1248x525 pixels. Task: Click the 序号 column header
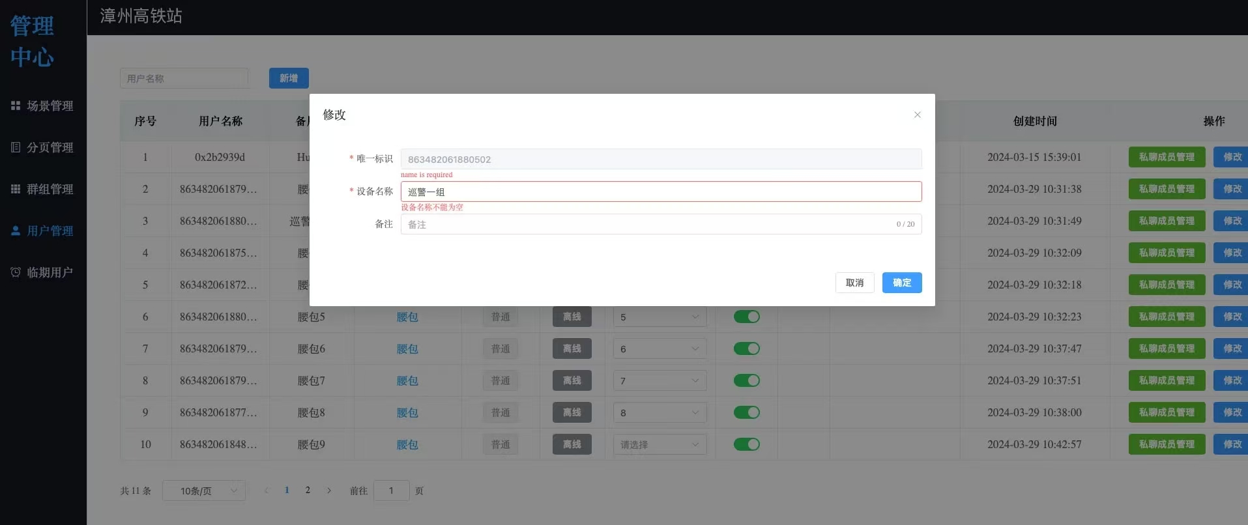[145, 121]
